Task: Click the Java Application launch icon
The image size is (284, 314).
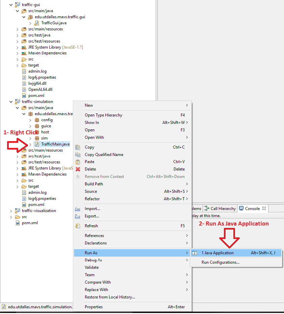Action: coord(195,253)
